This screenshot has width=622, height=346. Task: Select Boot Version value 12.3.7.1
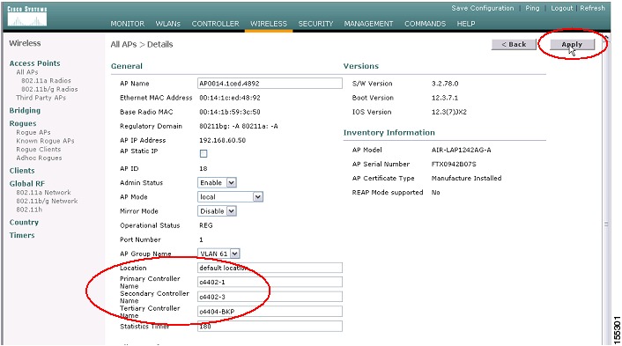click(x=445, y=98)
